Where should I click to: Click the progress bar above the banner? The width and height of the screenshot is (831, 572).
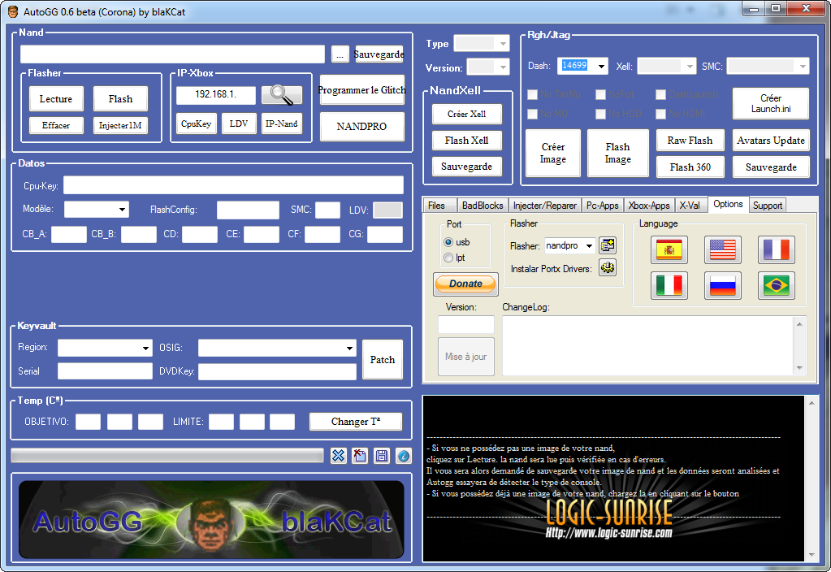tap(167, 456)
